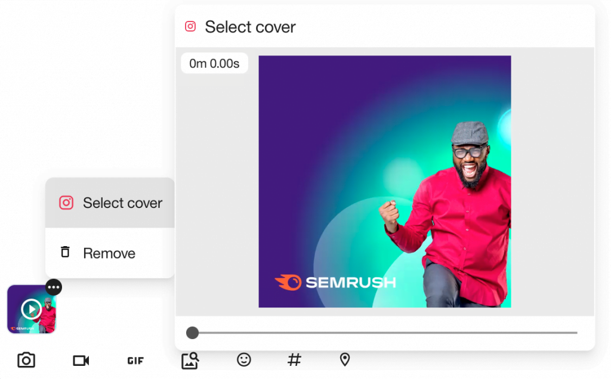
Task: Play the video thumbnail preview
Action: pyautogui.click(x=31, y=309)
